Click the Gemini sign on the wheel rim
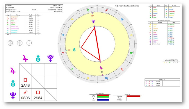Image resolution: width=189 pixels, height=109 pixels. [88, 78]
